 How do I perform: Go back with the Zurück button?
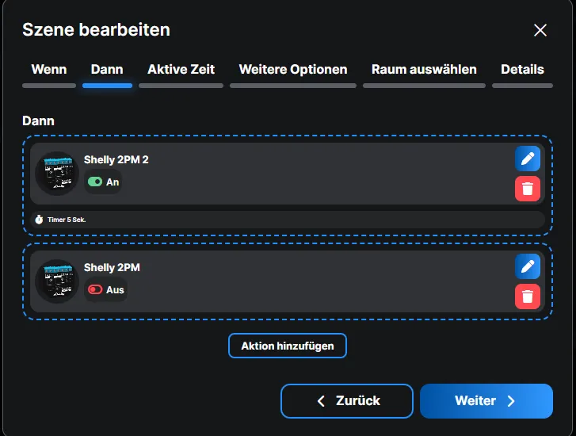347,401
